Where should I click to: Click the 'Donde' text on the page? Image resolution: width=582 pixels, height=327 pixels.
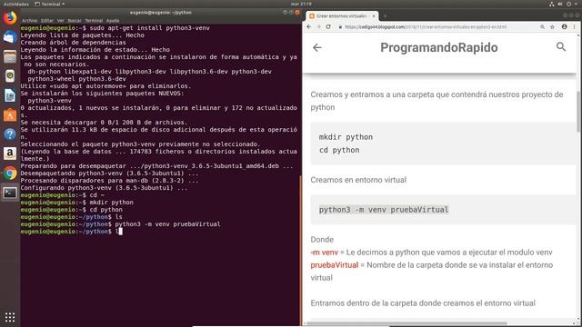point(322,240)
